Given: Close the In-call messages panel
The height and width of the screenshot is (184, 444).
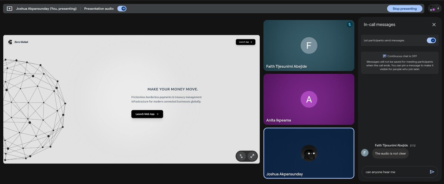Looking at the screenshot, I should pos(434,24).
